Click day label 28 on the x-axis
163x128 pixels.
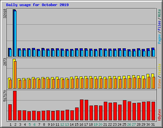coord(138,124)
